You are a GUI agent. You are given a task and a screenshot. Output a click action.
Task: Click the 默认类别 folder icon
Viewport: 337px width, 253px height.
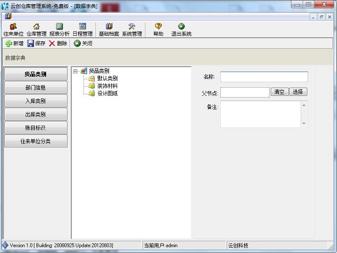[x=92, y=78]
